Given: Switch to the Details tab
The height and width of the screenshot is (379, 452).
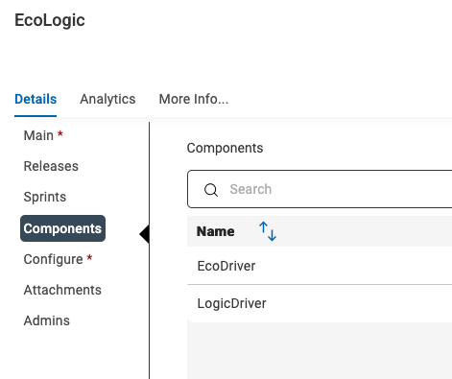Looking at the screenshot, I should tap(36, 99).
